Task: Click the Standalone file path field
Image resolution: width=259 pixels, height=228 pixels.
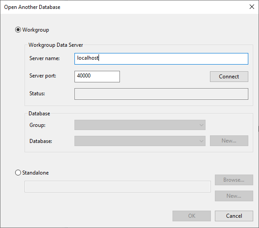Action: 118,187
